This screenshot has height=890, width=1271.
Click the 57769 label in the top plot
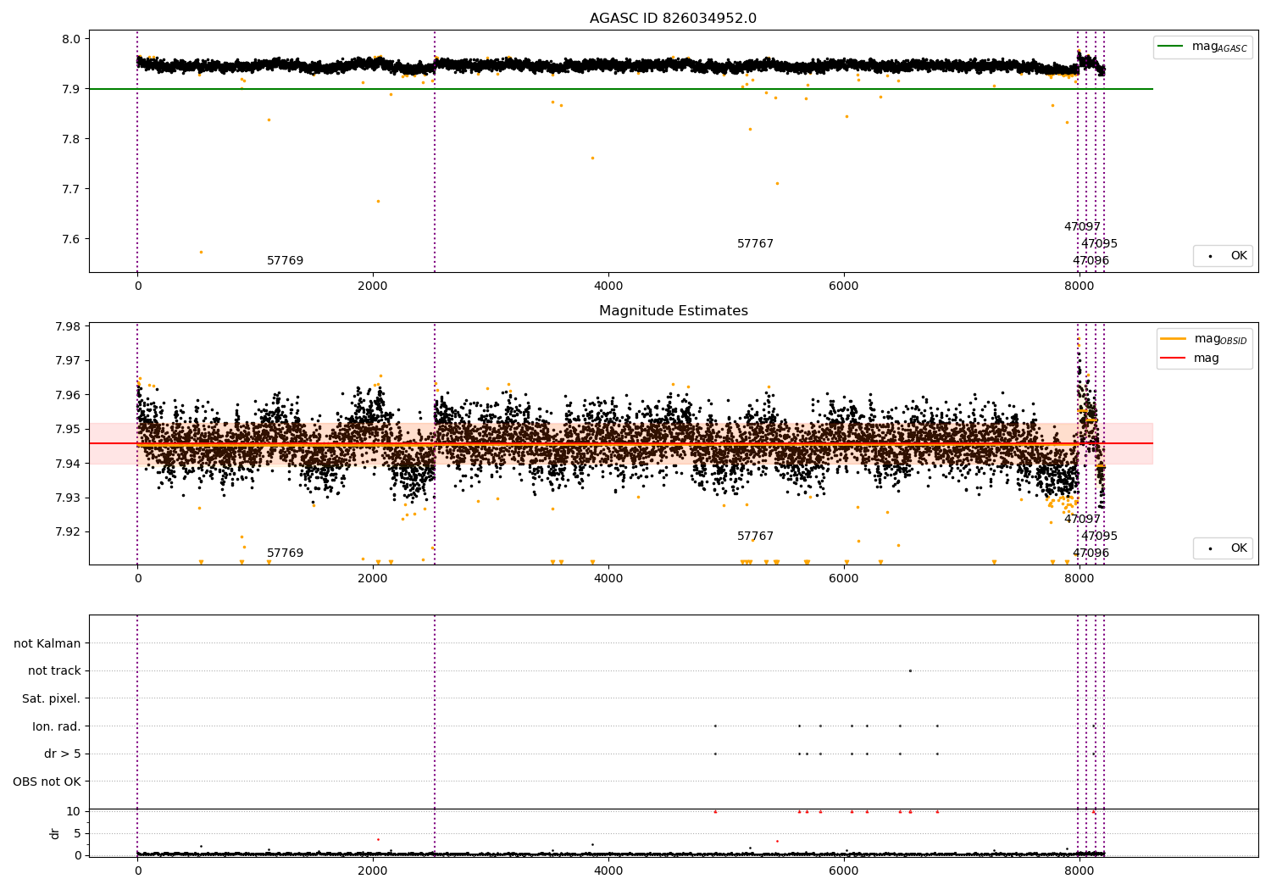285,261
